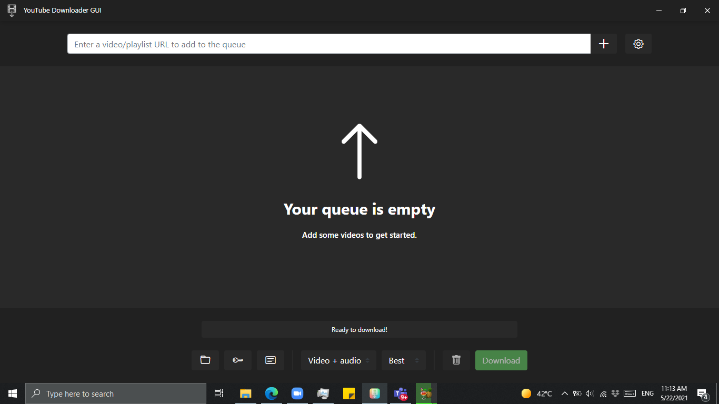The width and height of the screenshot is (719, 404).
Task: Open settings with the gear icon
Action: tap(638, 44)
